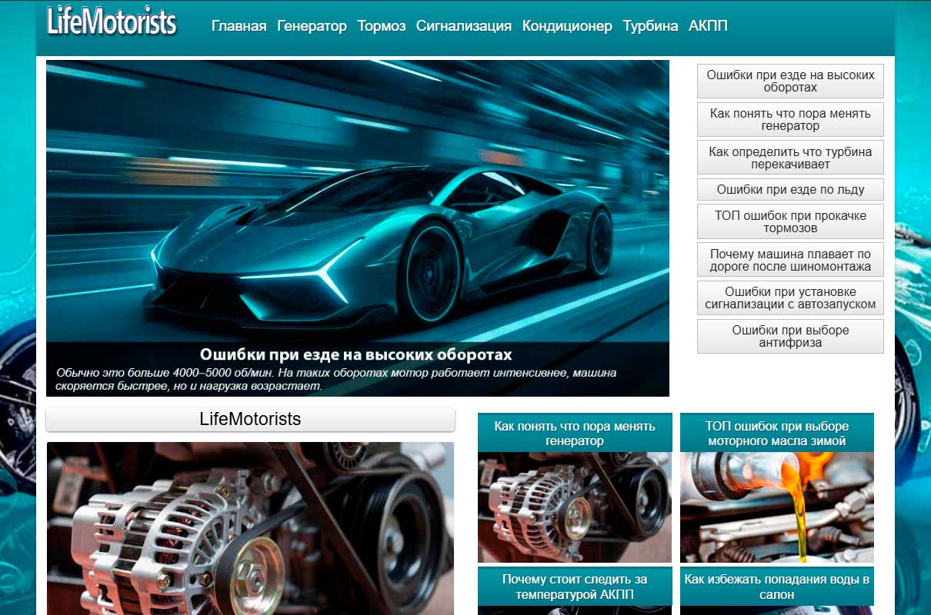931x615 pixels.
Task: Select the Ошибки при езде по льду button
Action: tap(790, 189)
